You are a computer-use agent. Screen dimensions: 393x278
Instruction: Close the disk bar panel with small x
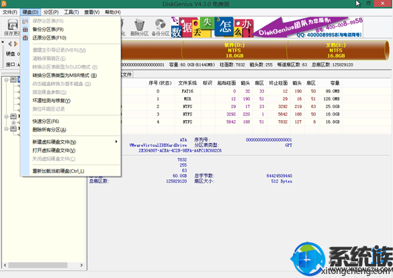pos(3,42)
